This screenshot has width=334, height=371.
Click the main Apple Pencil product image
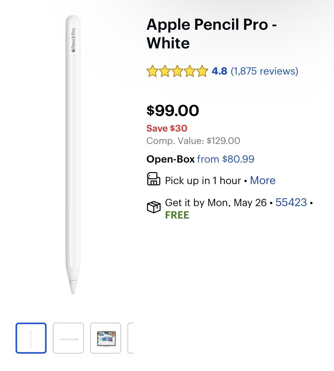point(73,155)
